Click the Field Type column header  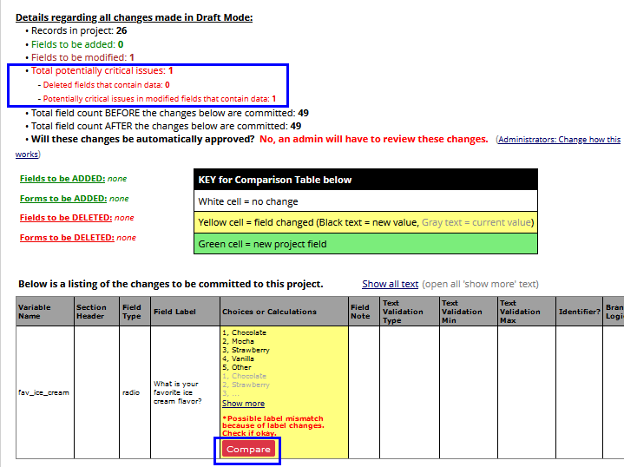[134, 312]
